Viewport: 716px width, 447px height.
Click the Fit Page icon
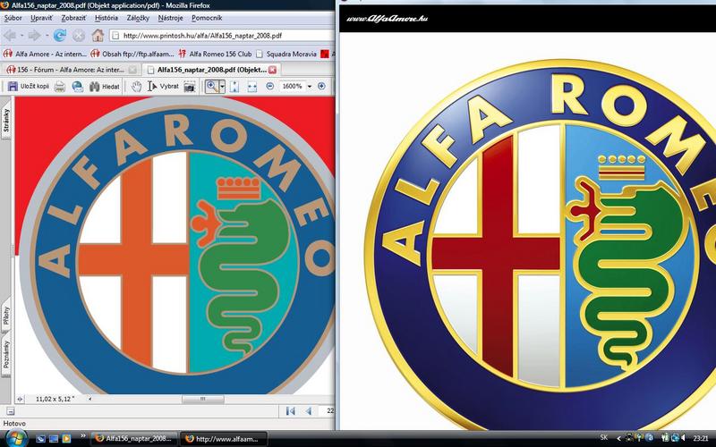[234, 86]
